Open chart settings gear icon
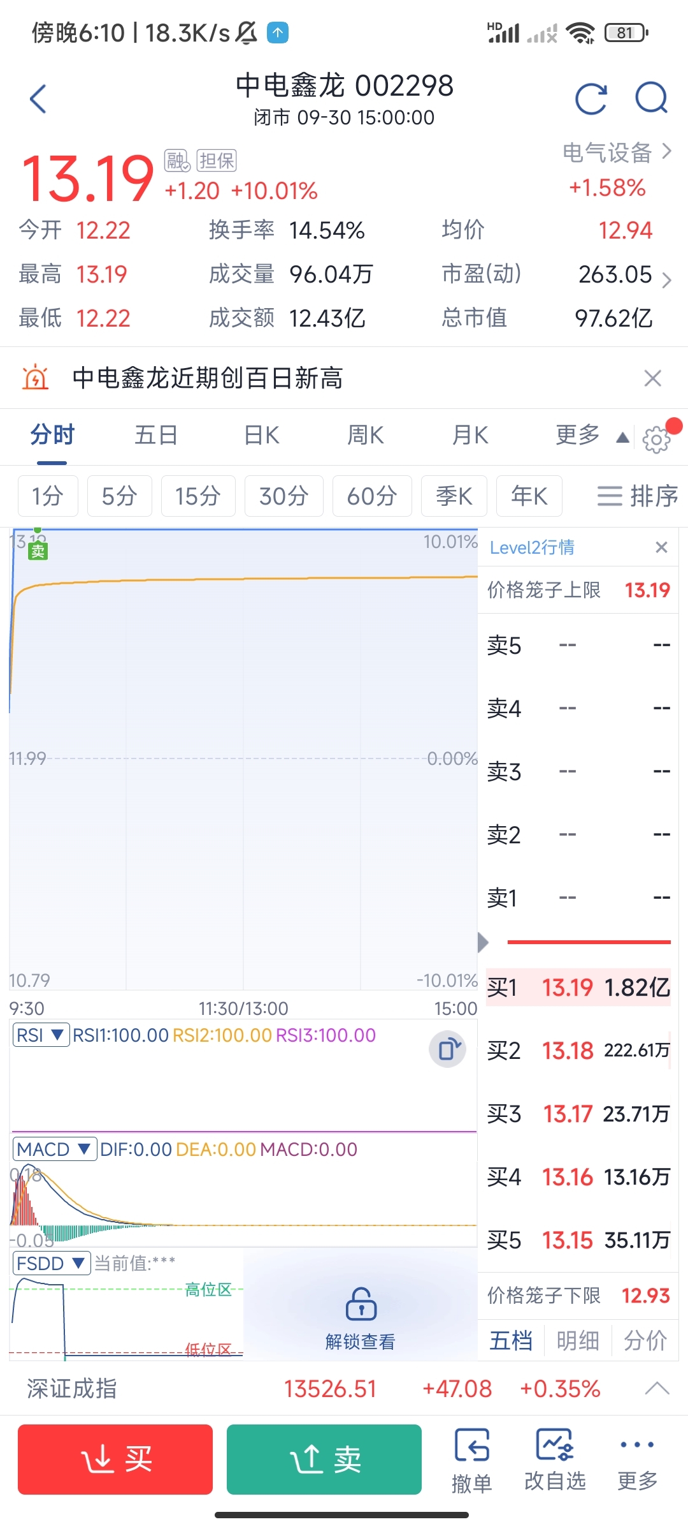The width and height of the screenshot is (688, 1531). point(657,439)
